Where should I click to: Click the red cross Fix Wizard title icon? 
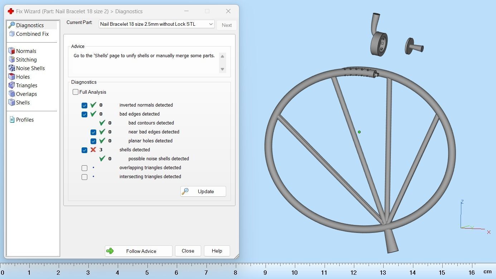coord(11,11)
